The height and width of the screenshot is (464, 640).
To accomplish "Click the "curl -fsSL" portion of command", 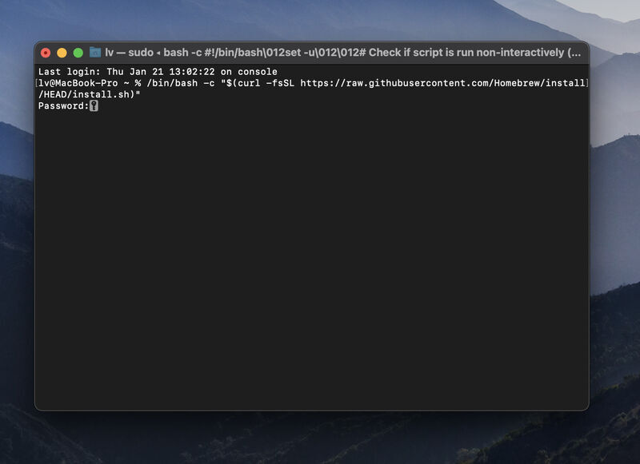I will click(x=266, y=83).
